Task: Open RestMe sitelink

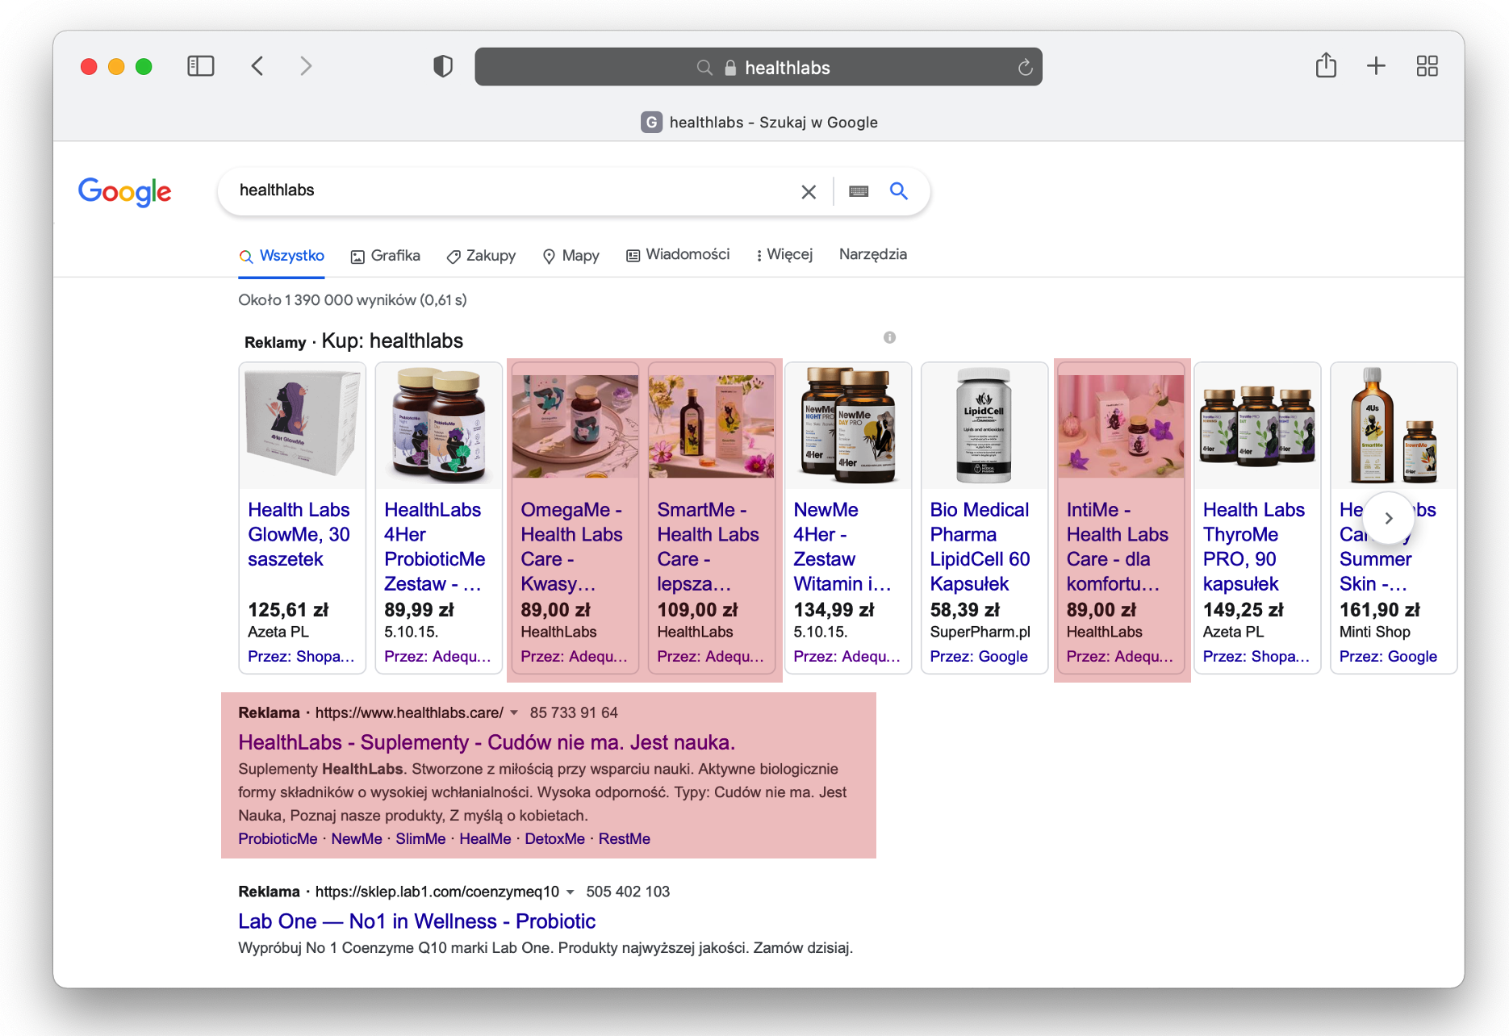Action: [624, 839]
